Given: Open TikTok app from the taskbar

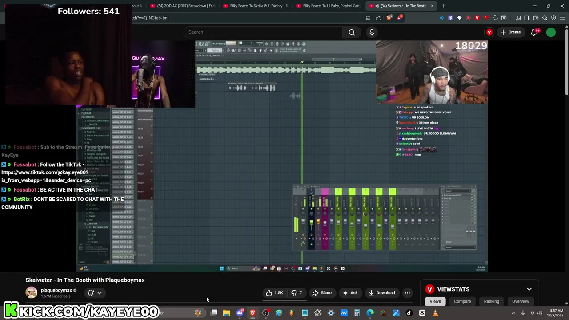Looking at the screenshot, I should click(409, 313).
